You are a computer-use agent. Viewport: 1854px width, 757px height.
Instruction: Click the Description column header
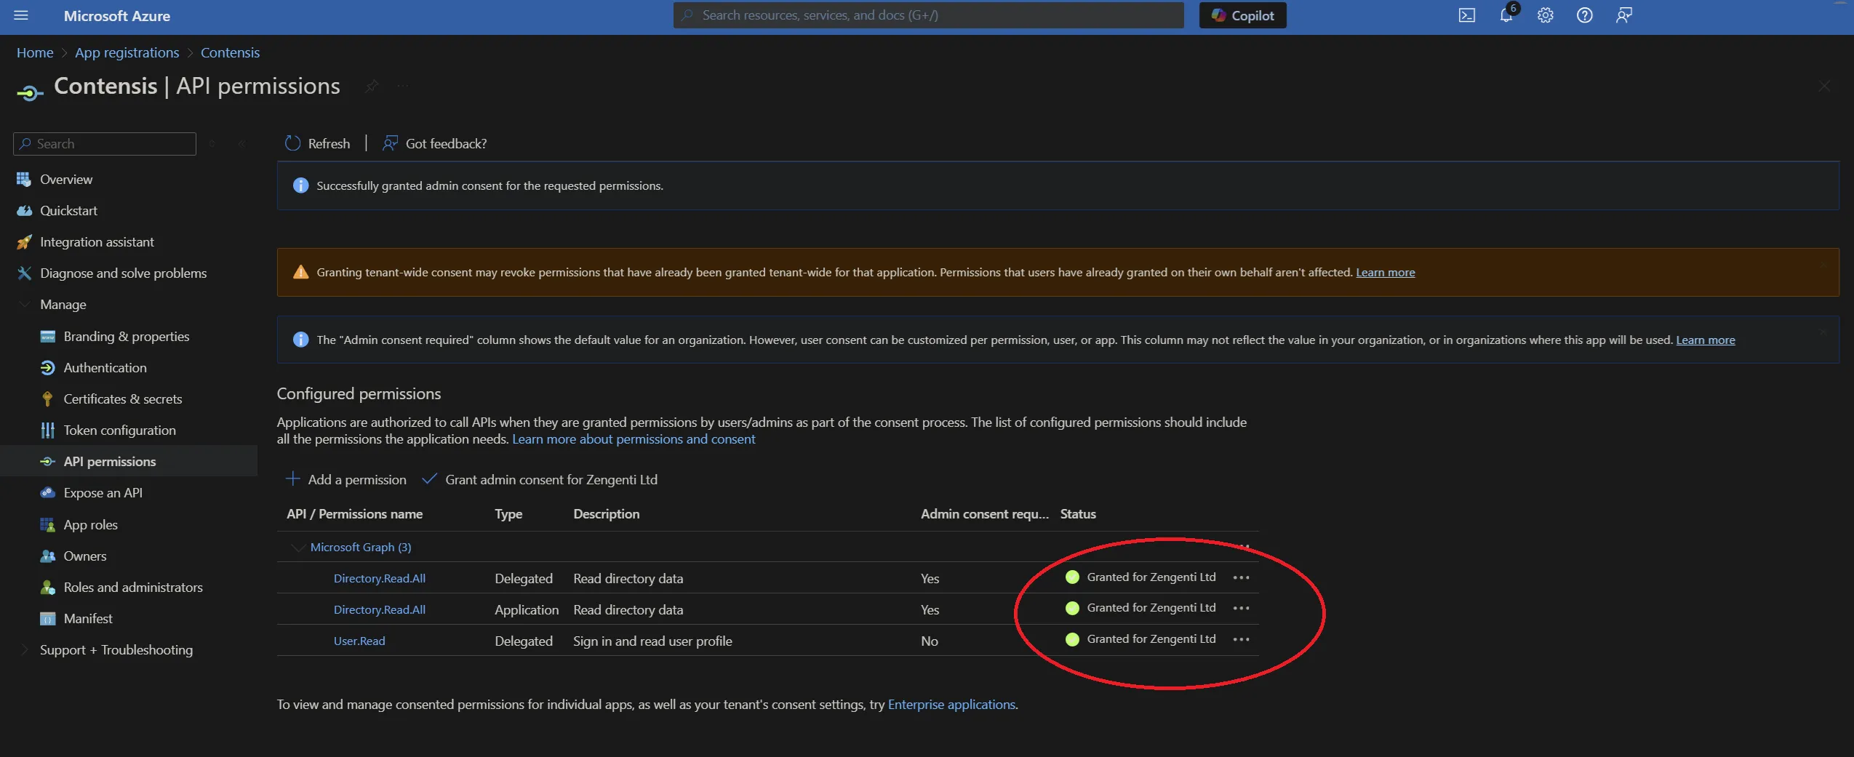pyautogui.click(x=607, y=513)
